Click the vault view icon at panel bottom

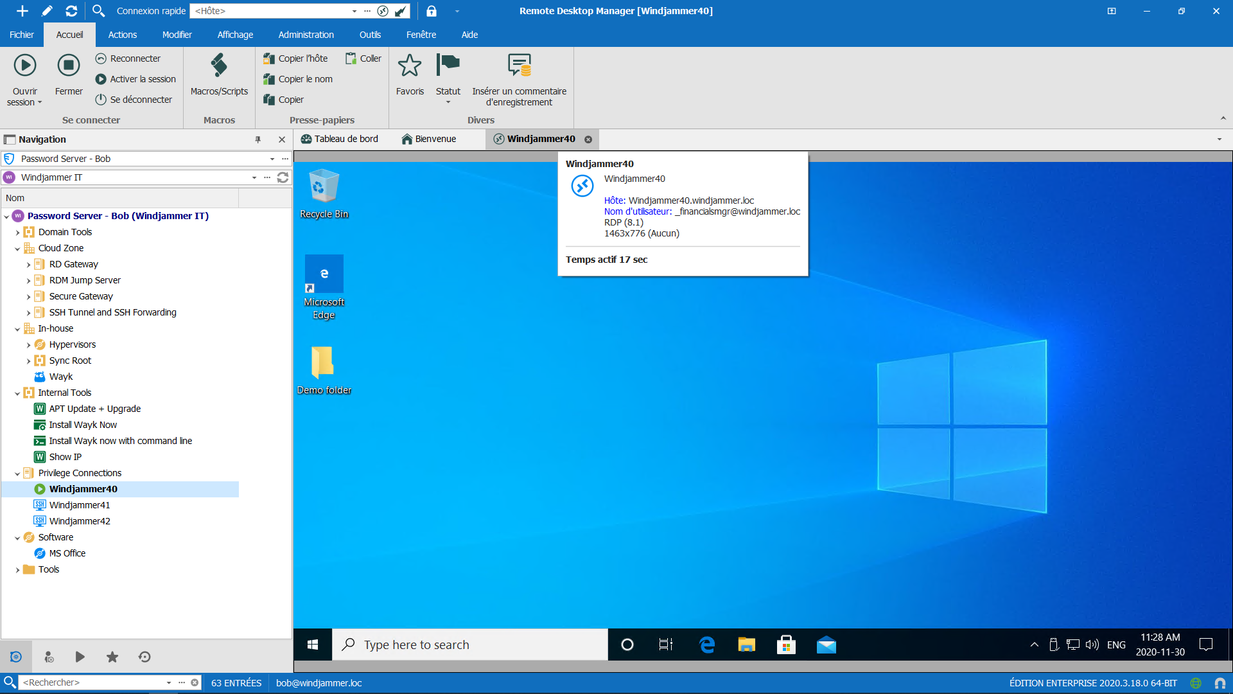pyautogui.click(x=16, y=657)
